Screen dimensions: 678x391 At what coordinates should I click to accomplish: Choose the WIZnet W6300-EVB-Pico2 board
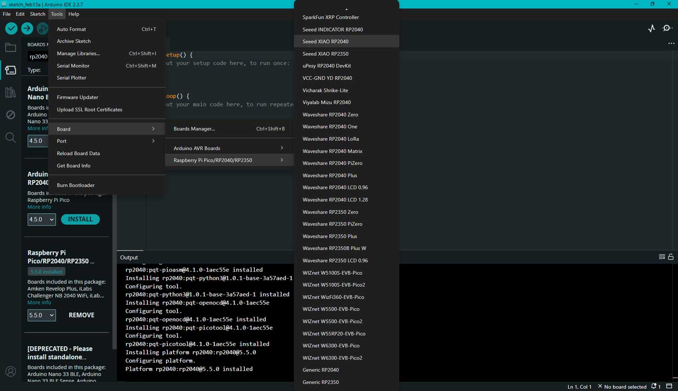coord(347,358)
